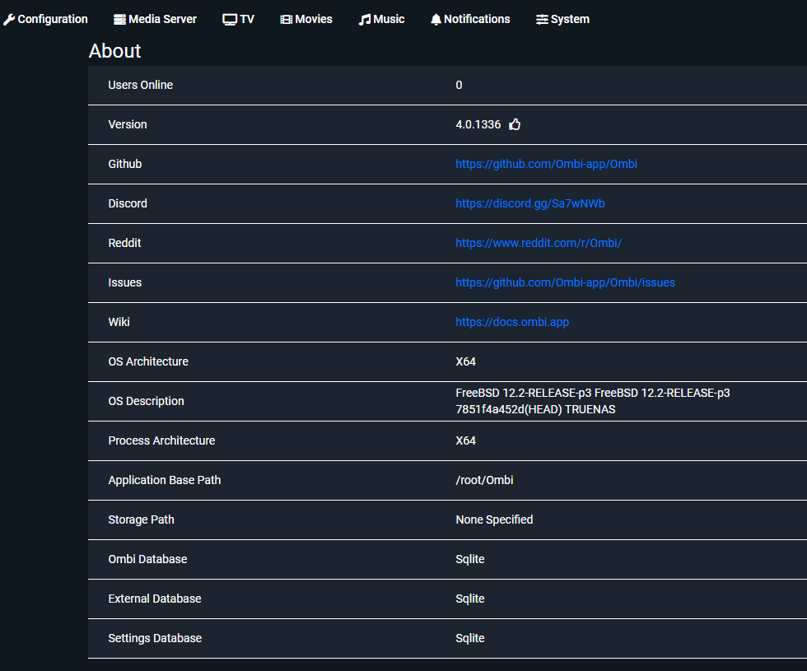Click the None Specified storage value
Screen dimensions: 807x671
click(494, 520)
